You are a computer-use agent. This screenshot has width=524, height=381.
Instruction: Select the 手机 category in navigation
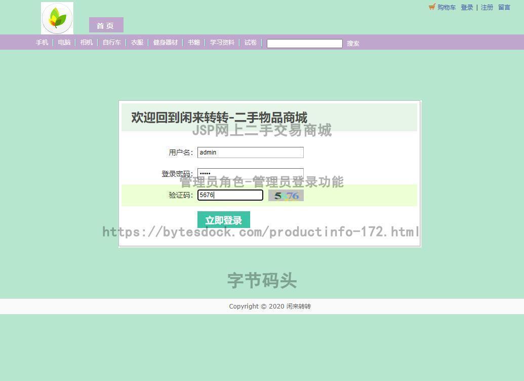pyautogui.click(x=42, y=43)
